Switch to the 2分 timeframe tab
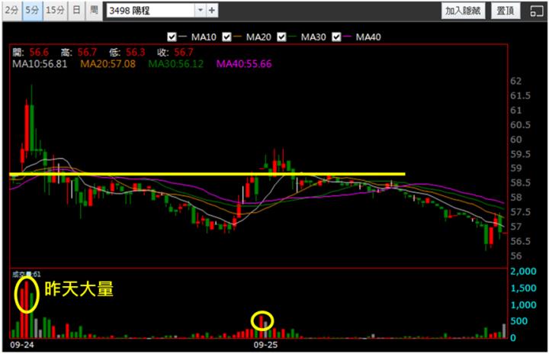Image resolution: width=549 pixels, height=354 pixels. pos(11,11)
